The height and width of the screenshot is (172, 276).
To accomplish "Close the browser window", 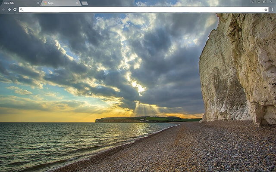I will tap(271, 2).
